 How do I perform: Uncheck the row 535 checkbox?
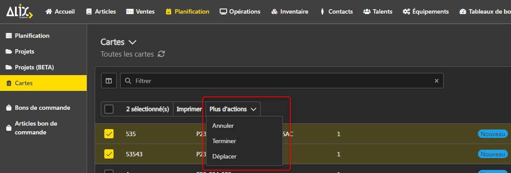pos(109,133)
